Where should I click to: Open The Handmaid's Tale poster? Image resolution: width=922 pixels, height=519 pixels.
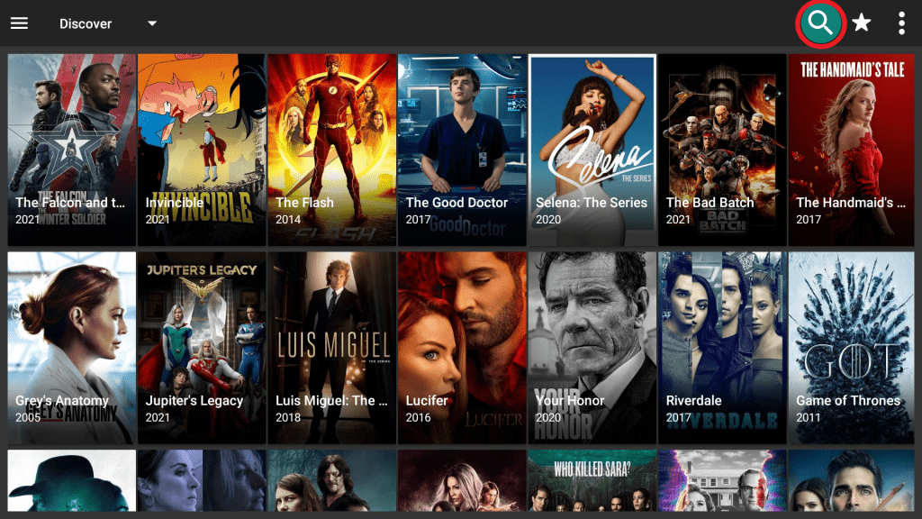tap(852, 150)
